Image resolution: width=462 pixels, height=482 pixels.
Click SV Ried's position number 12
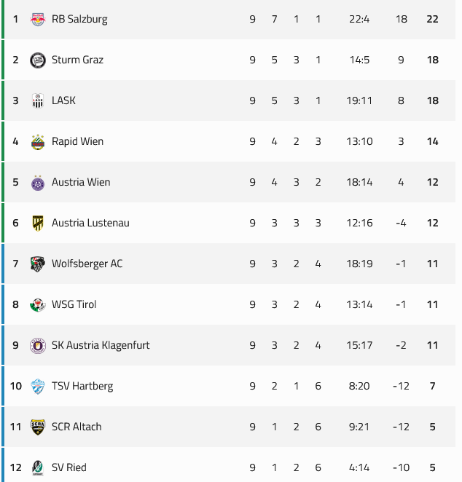point(16,467)
